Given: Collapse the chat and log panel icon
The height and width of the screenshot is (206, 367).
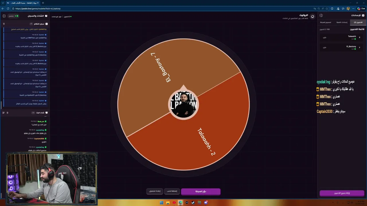Looking at the screenshot, I should tap(4, 16).
